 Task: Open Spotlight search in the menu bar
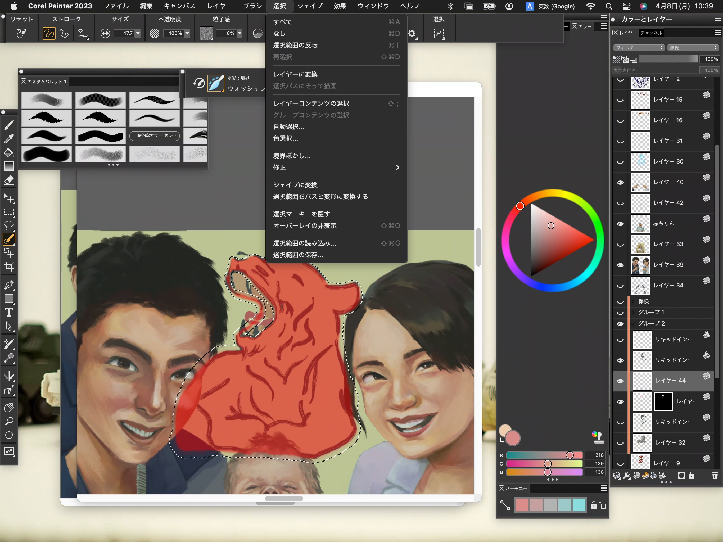[609, 6]
